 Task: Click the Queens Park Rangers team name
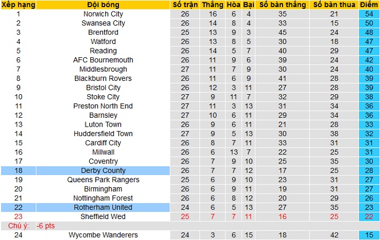pos(104,179)
